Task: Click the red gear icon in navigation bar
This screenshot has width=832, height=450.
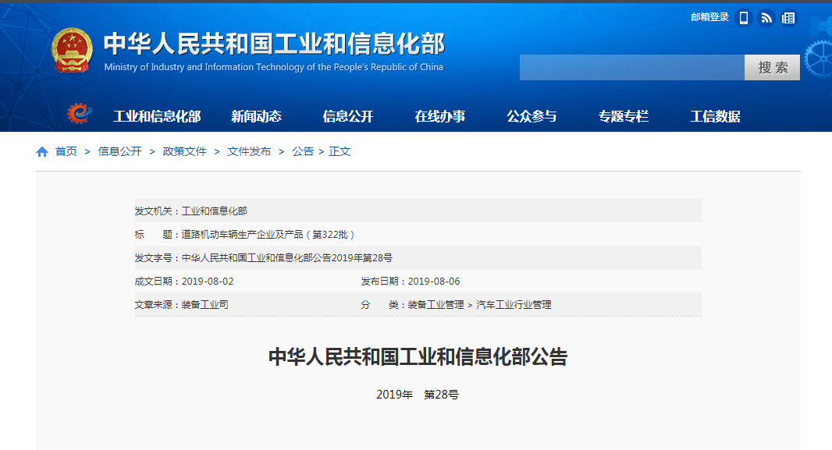Action: point(79,115)
